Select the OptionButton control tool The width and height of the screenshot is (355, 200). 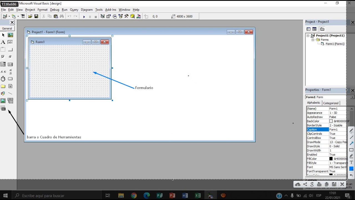pos(10,57)
